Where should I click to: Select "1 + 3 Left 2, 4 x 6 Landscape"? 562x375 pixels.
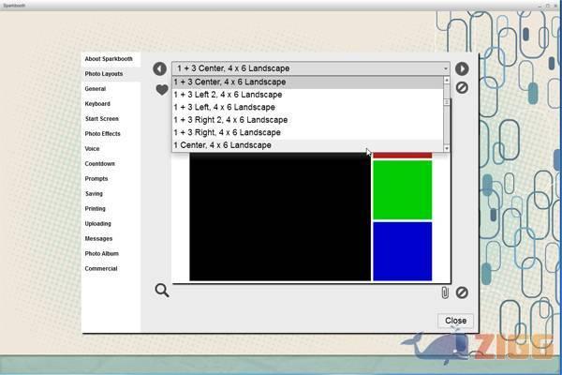coord(229,95)
